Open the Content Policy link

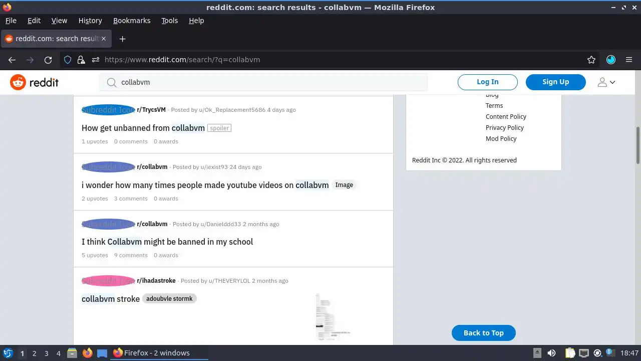(506, 117)
